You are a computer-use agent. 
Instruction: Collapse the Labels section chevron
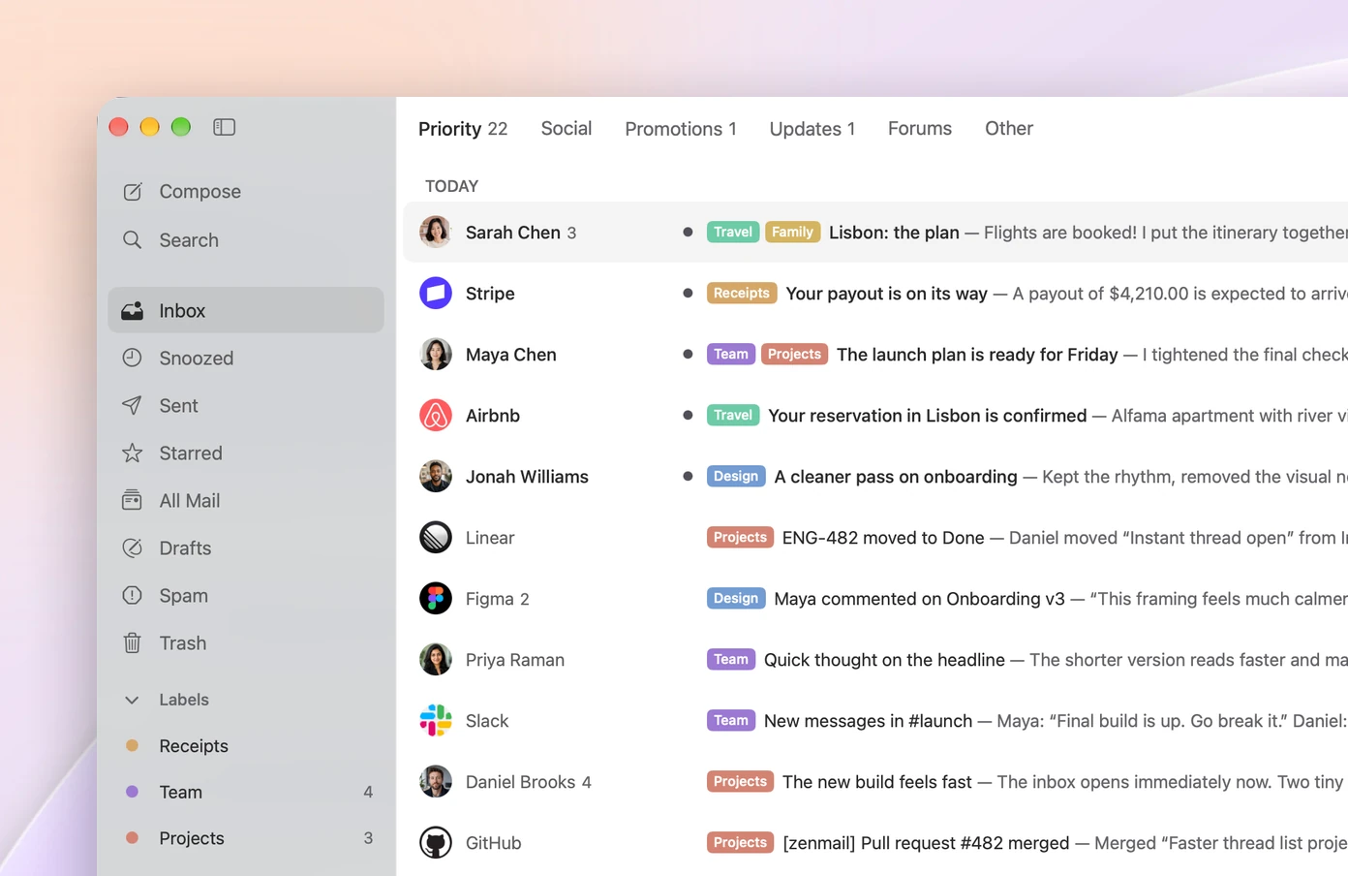[133, 700]
